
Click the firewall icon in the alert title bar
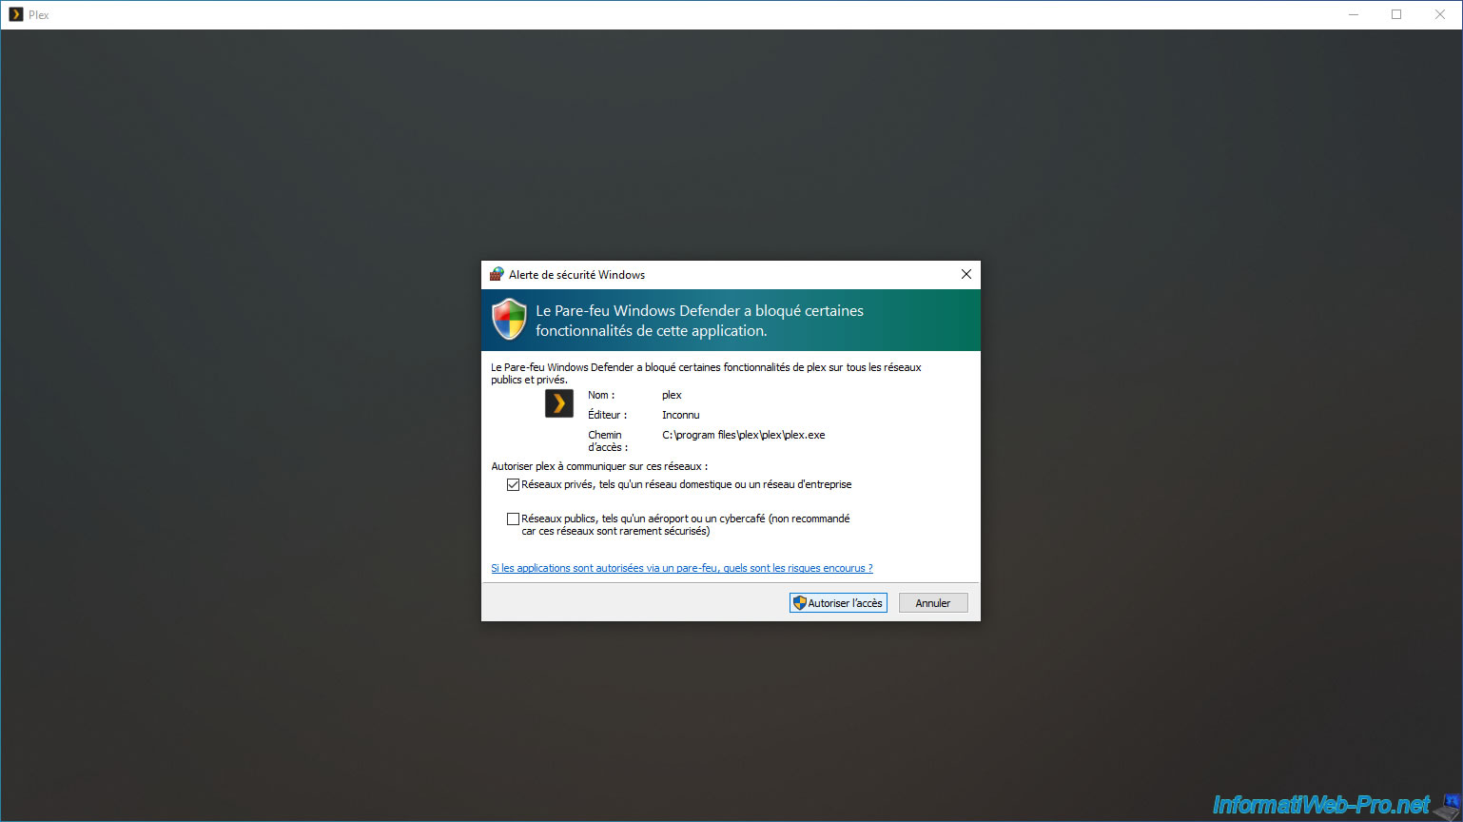coord(497,274)
